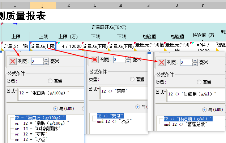The height and width of the screenshot is (143, 226).
Task: Click the report title 质量报表
Action: click(x=26, y=16)
